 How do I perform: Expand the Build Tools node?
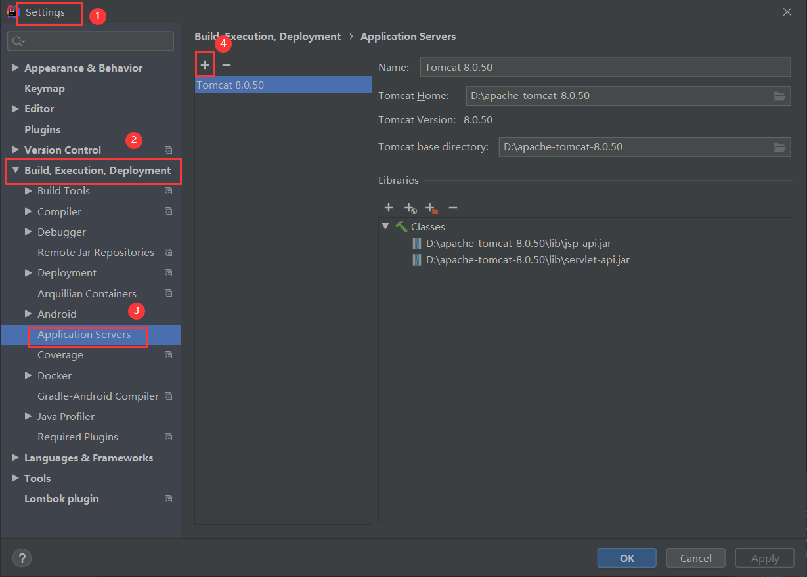pos(28,190)
